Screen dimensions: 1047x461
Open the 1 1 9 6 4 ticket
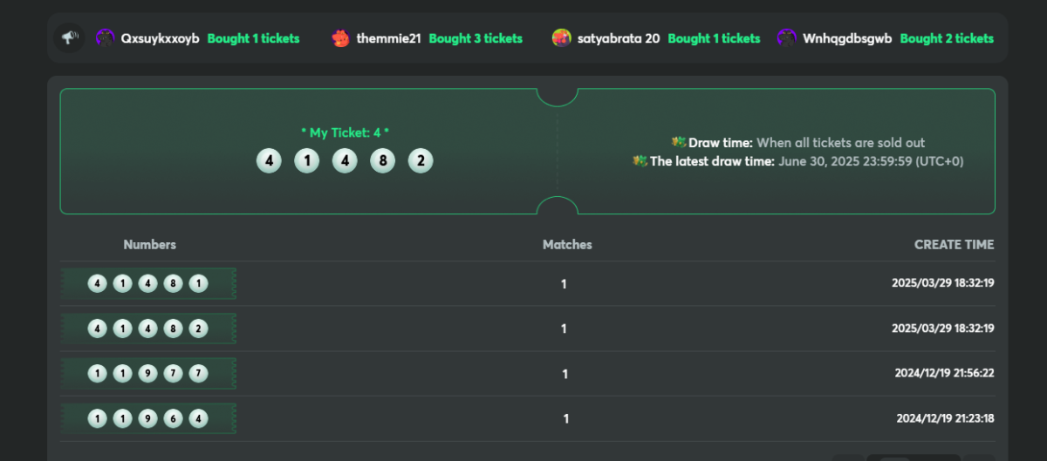coord(148,418)
